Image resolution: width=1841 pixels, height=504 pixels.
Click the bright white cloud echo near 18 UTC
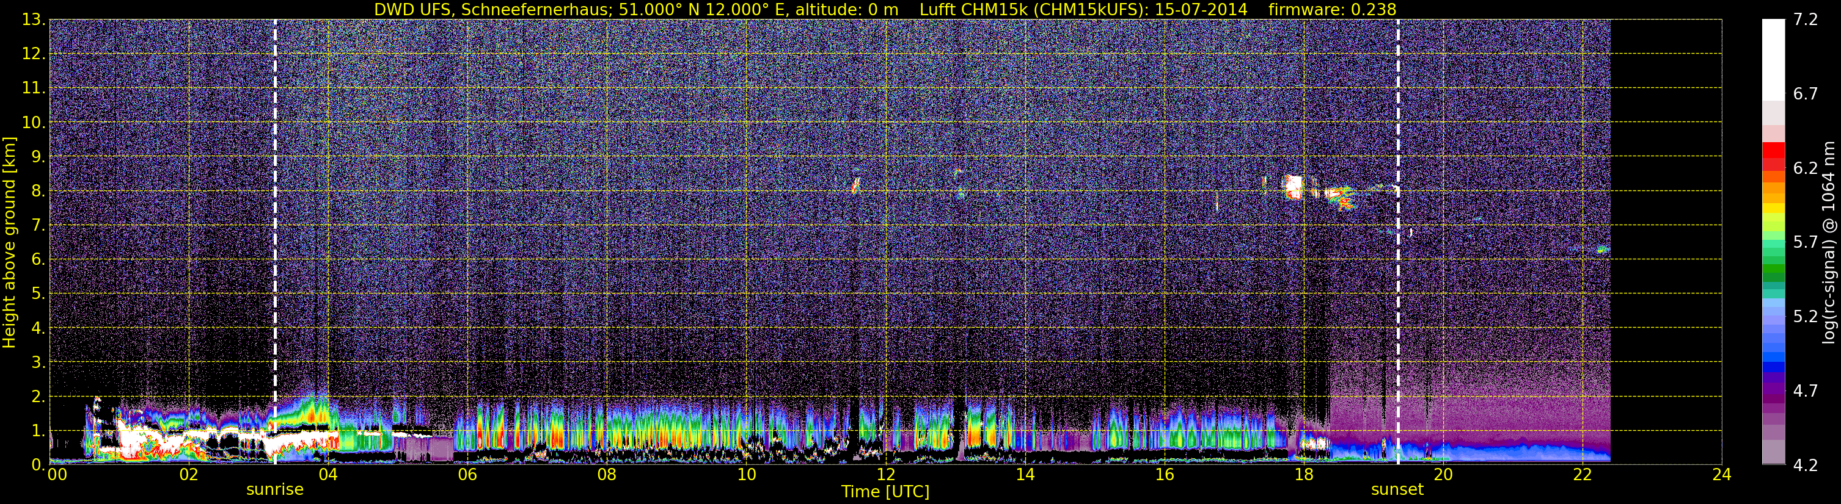1294,187
